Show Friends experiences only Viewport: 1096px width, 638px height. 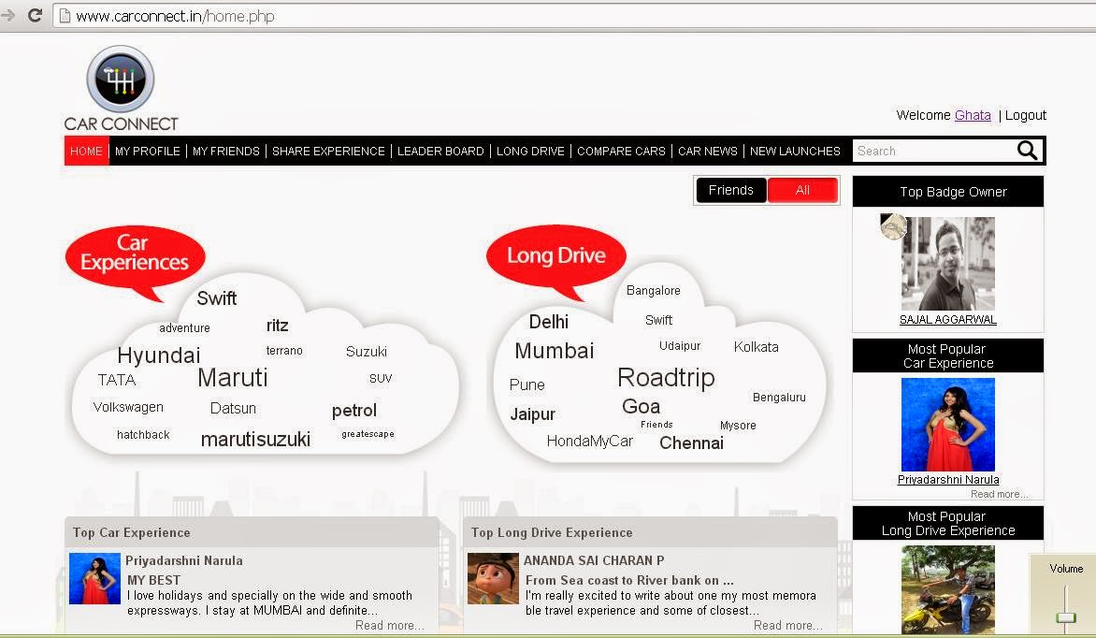pyautogui.click(x=731, y=190)
